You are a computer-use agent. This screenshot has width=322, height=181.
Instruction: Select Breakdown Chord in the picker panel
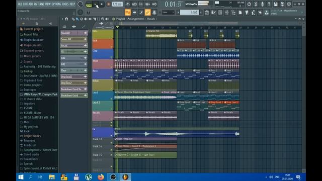point(74,96)
